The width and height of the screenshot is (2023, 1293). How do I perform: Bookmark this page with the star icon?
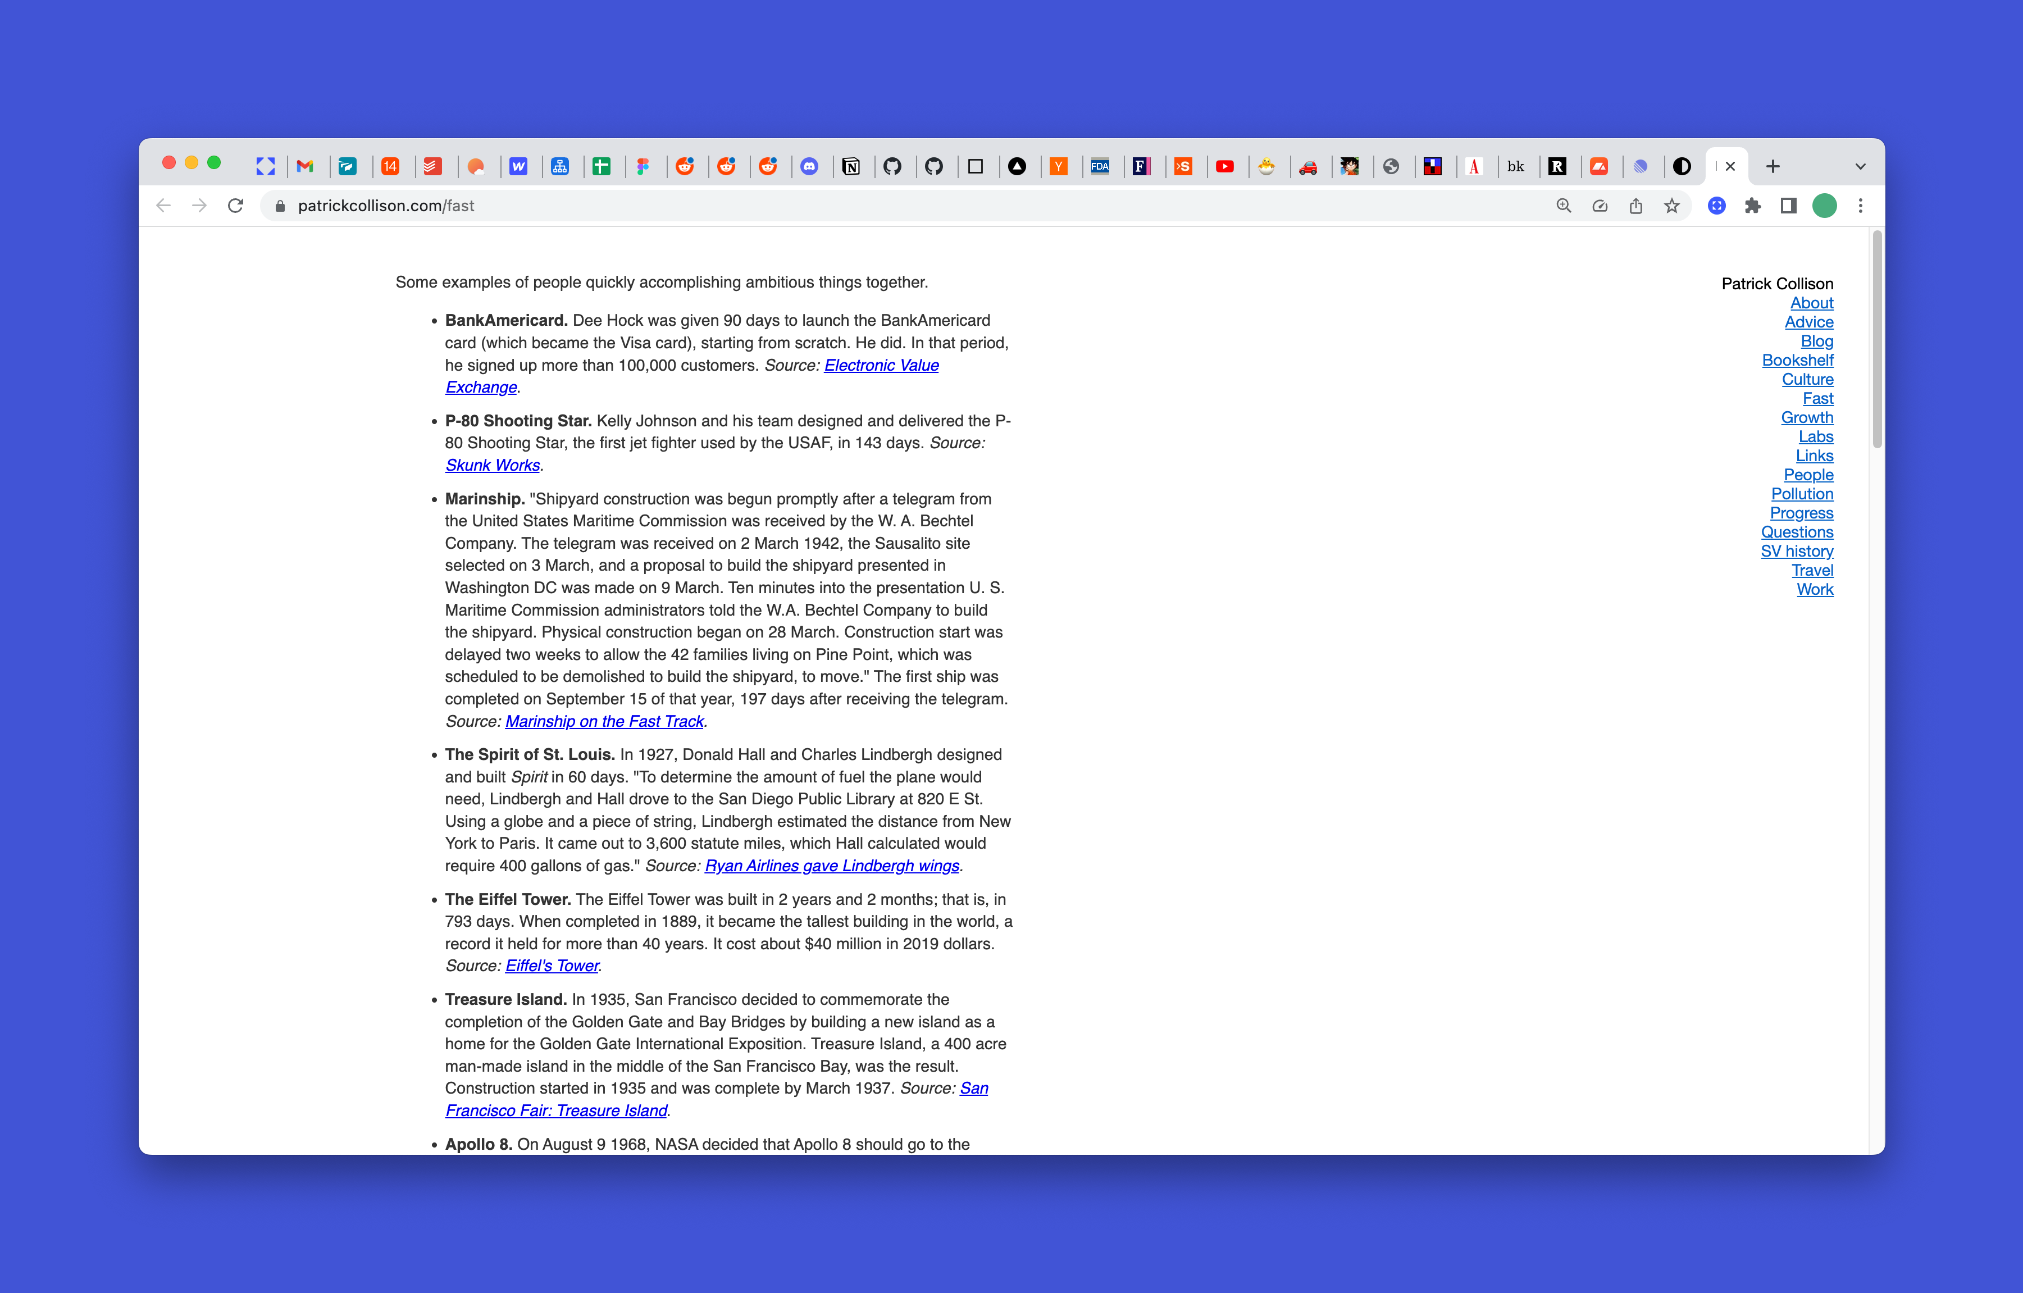pos(1671,206)
